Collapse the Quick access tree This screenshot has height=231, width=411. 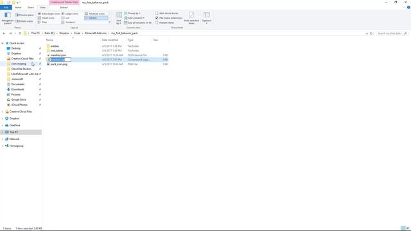(3, 43)
